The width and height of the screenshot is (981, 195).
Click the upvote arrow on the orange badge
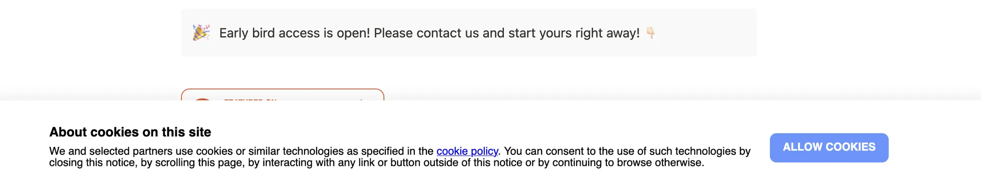pos(361,99)
